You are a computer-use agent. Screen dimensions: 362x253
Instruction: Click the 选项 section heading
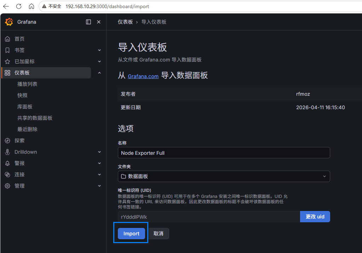(x=126, y=129)
